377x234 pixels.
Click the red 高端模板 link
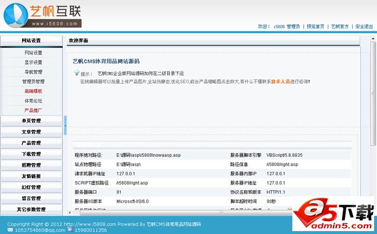coord(33,91)
